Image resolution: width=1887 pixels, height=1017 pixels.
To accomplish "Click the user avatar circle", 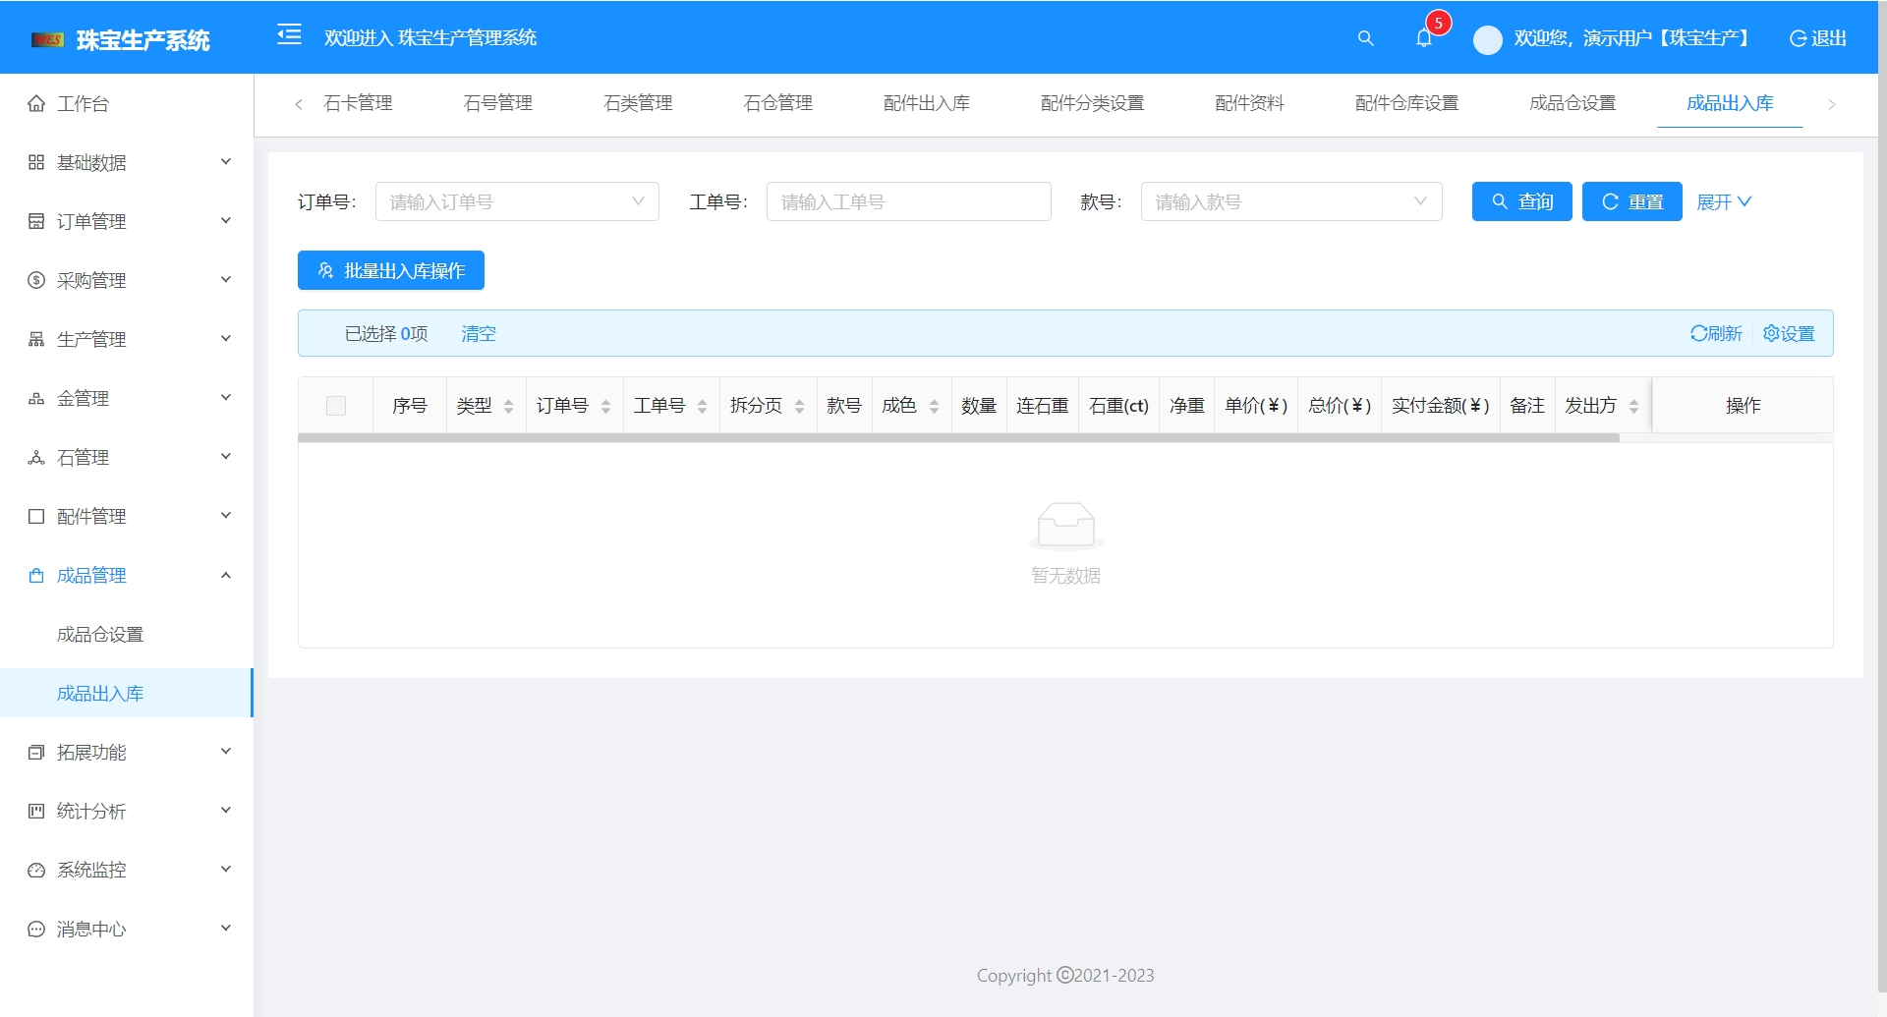I will pyautogui.click(x=1487, y=39).
